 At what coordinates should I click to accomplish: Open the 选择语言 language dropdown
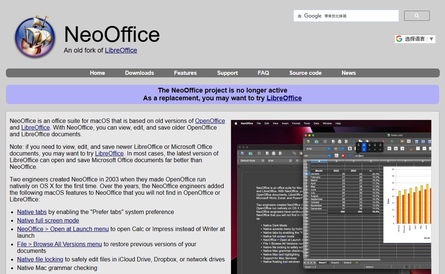click(x=415, y=39)
